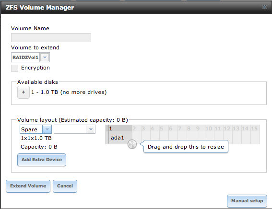Toggle the Encryption checkbox

[x=14, y=68]
